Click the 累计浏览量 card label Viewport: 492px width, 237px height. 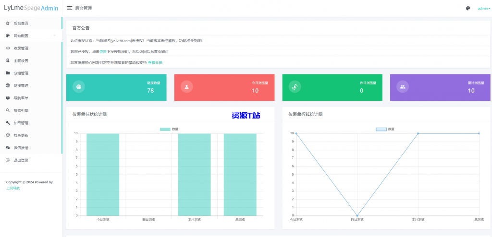tap(476, 83)
